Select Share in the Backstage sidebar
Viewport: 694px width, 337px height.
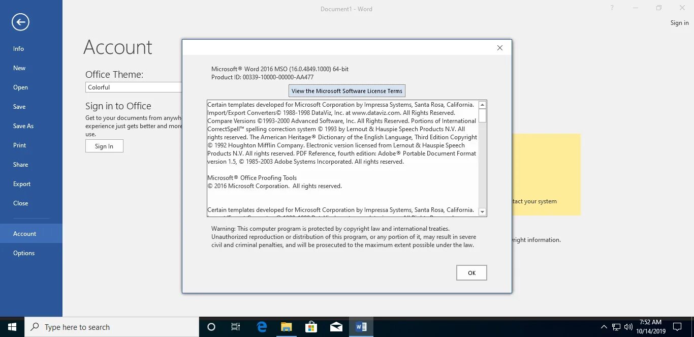point(31,165)
